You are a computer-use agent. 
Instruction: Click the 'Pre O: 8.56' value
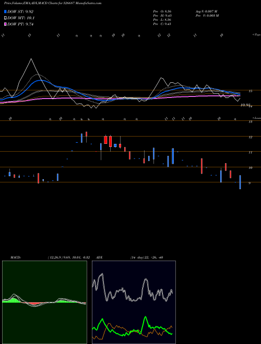click(162, 11)
